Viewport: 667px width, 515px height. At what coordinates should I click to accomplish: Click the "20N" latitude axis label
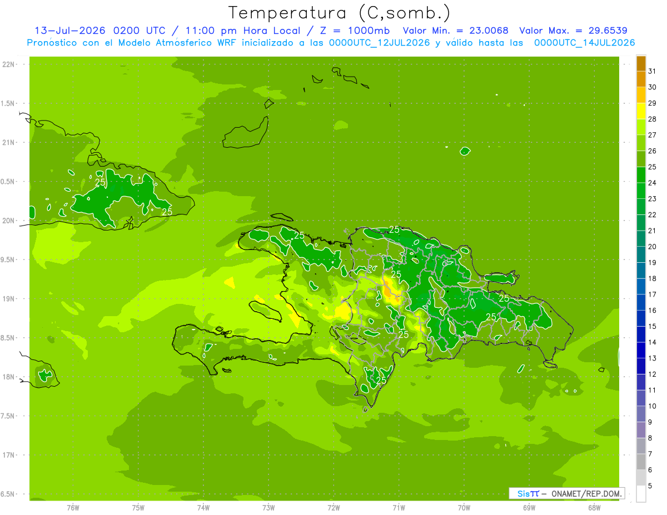[x=8, y=221]
